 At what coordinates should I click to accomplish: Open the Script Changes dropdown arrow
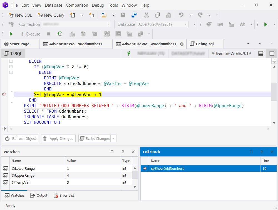tap(113, 138)
